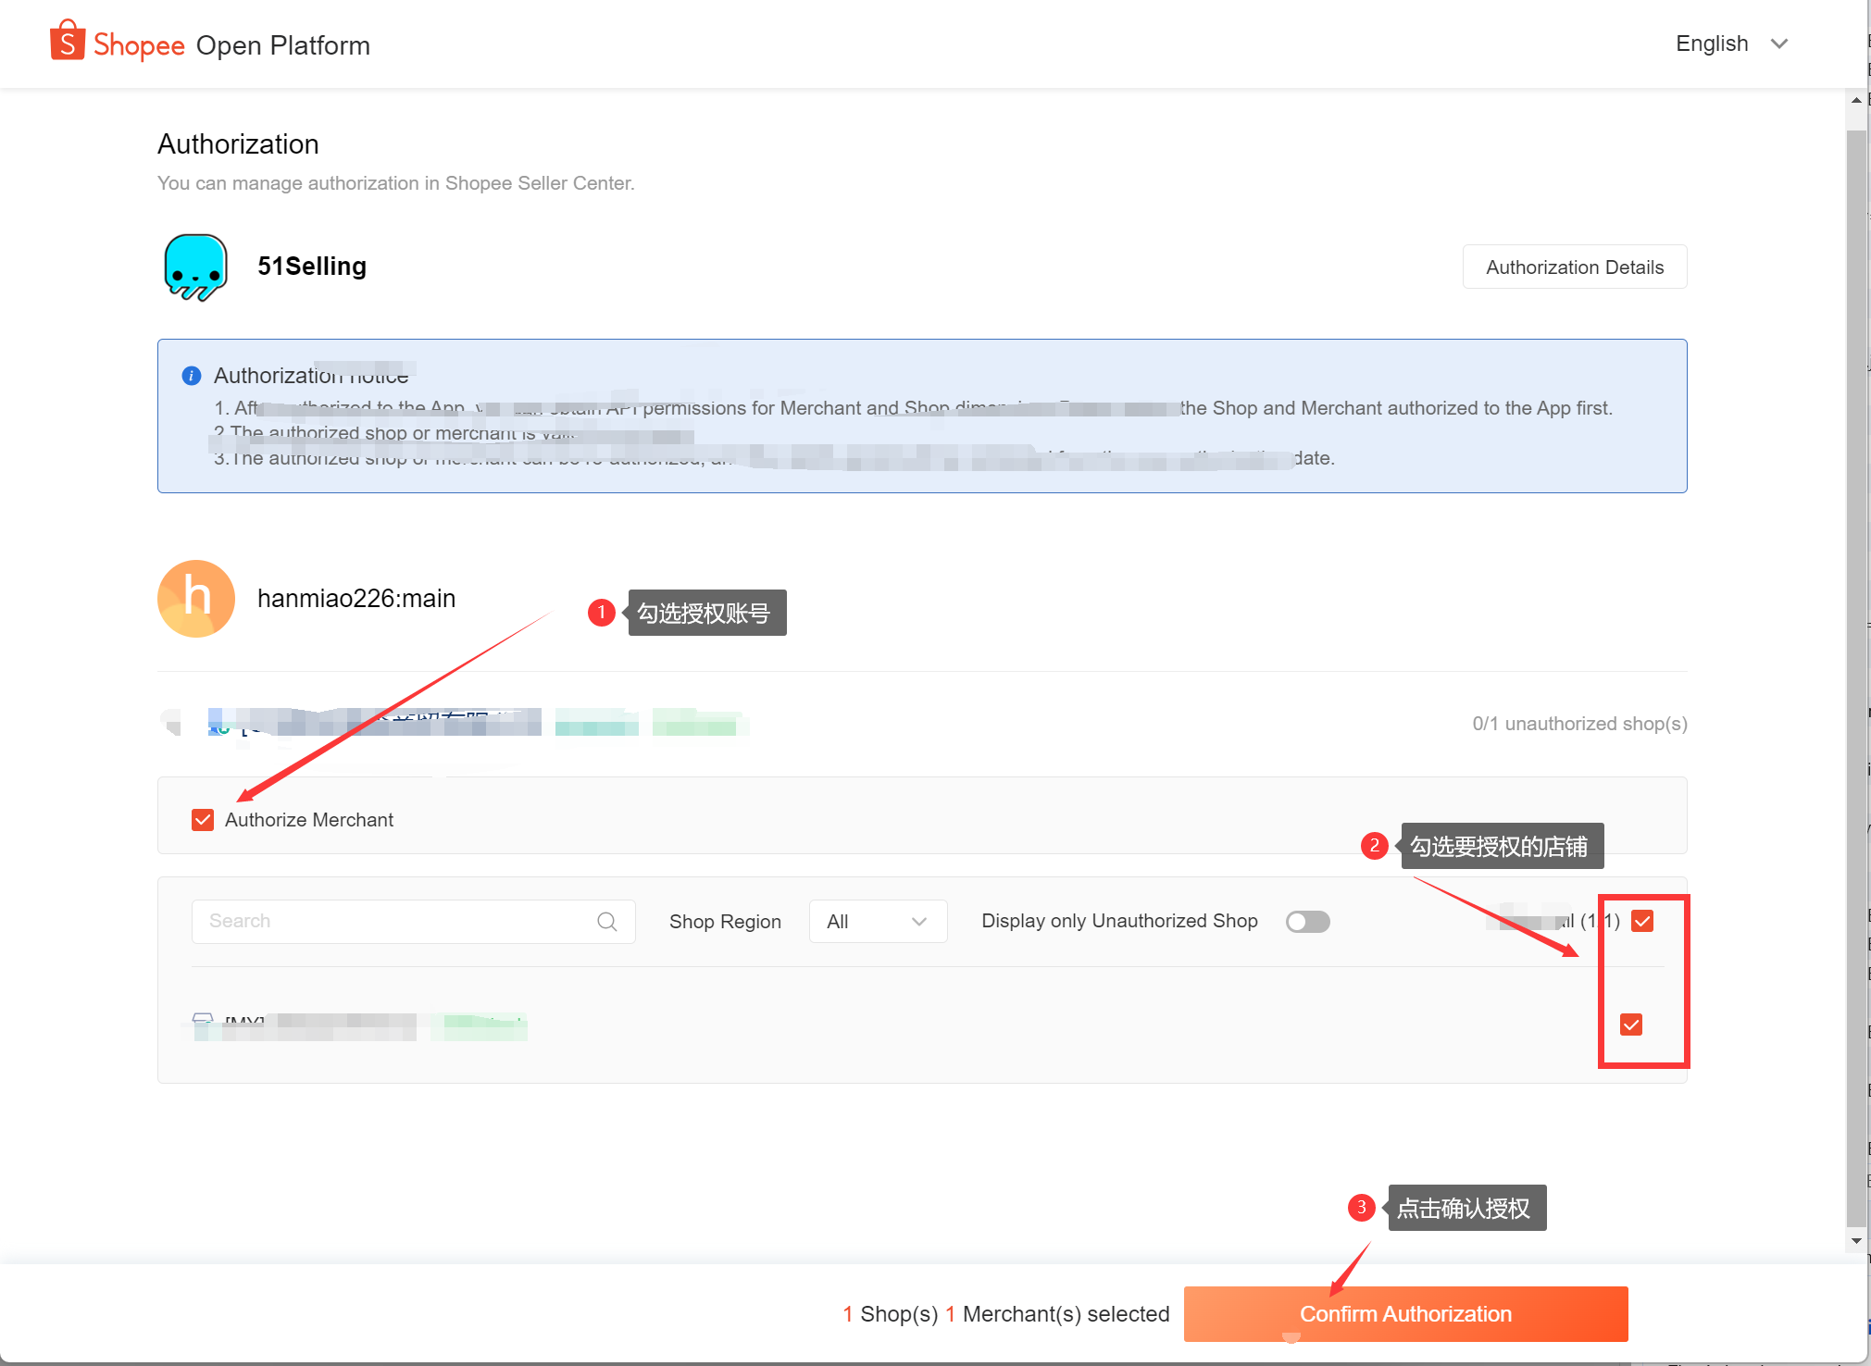1871x1366 pixels.
Task: Toggle the MY shop row checkbox
Action: point(1631,1024)
